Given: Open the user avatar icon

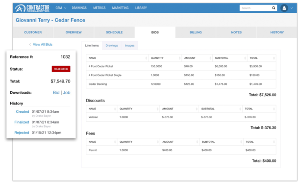Looking at the screenshot, I should (284, 8).
